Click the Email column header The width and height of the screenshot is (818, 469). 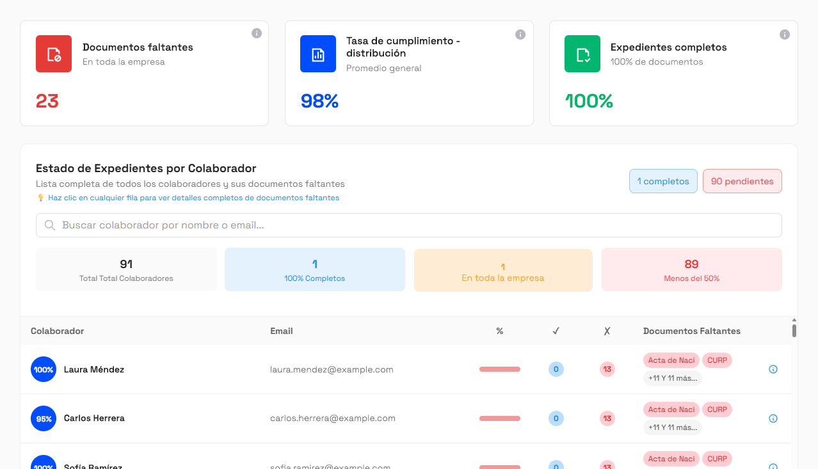[x=282, y=331]
